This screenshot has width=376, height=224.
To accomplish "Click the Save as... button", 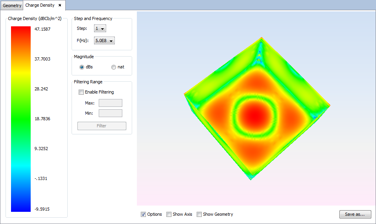I will click(x=355, y=214).
